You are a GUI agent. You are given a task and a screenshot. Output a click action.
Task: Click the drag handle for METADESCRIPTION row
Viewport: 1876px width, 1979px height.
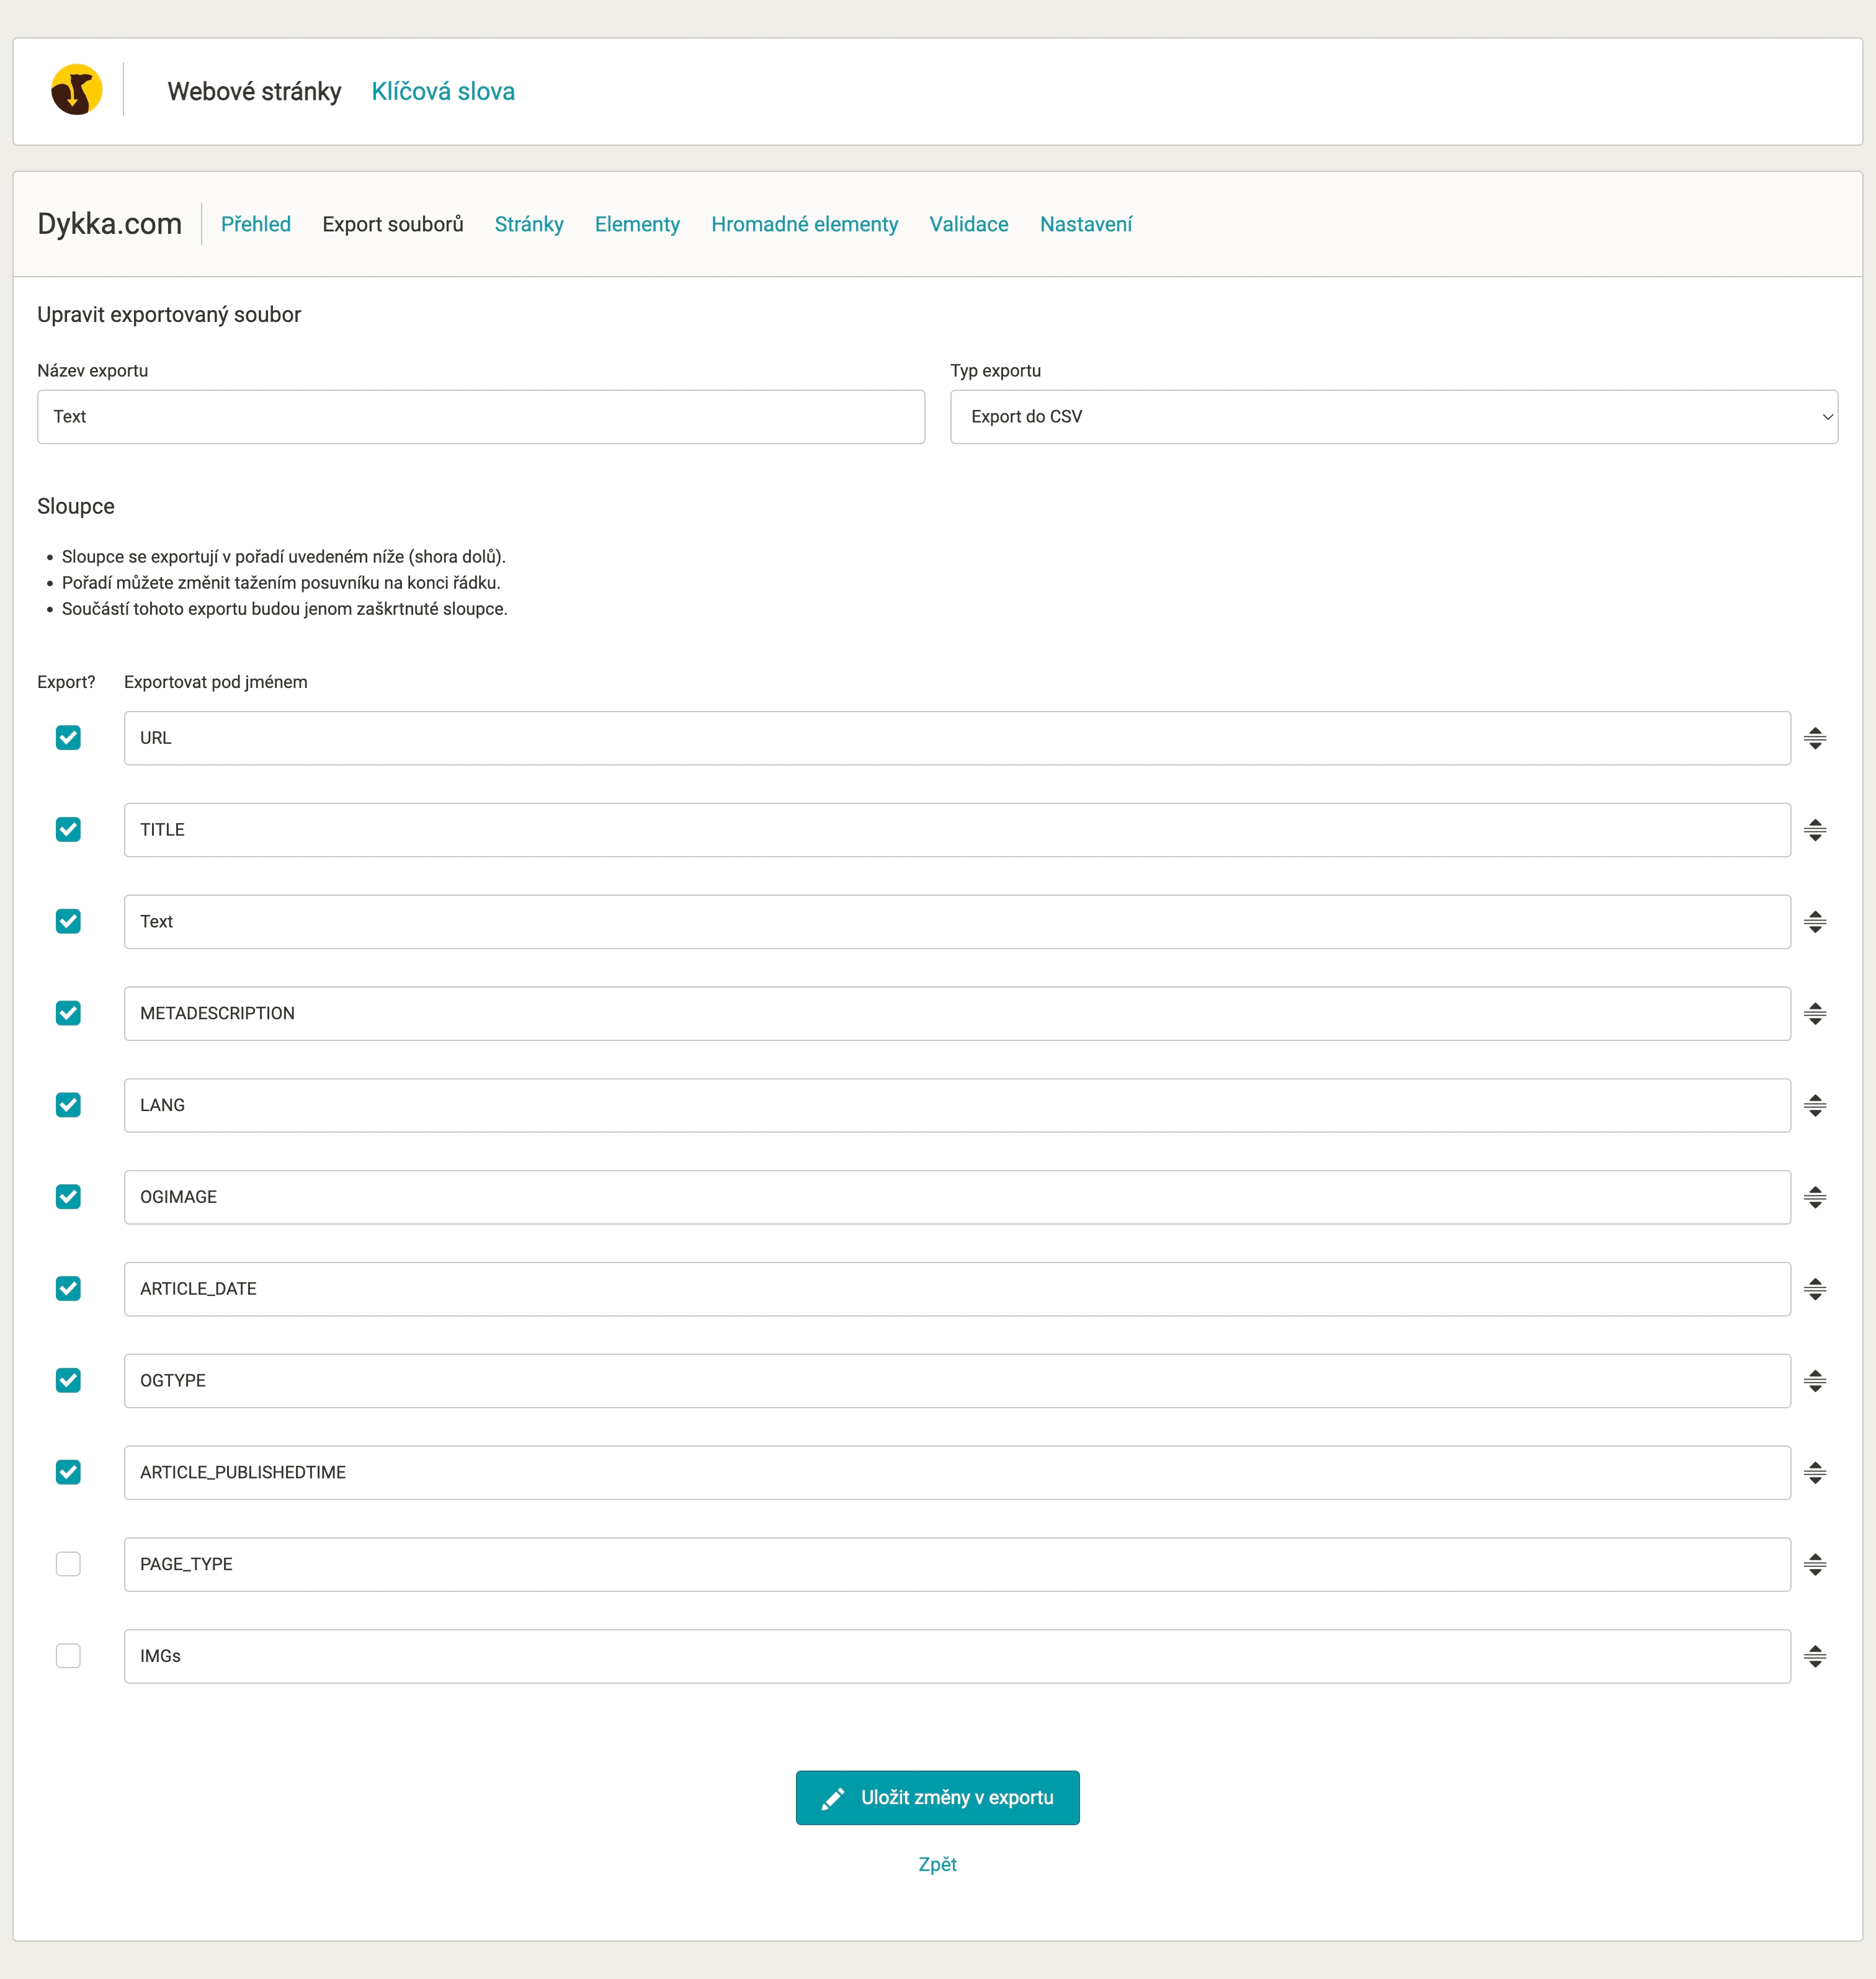click(1814, 1013)
